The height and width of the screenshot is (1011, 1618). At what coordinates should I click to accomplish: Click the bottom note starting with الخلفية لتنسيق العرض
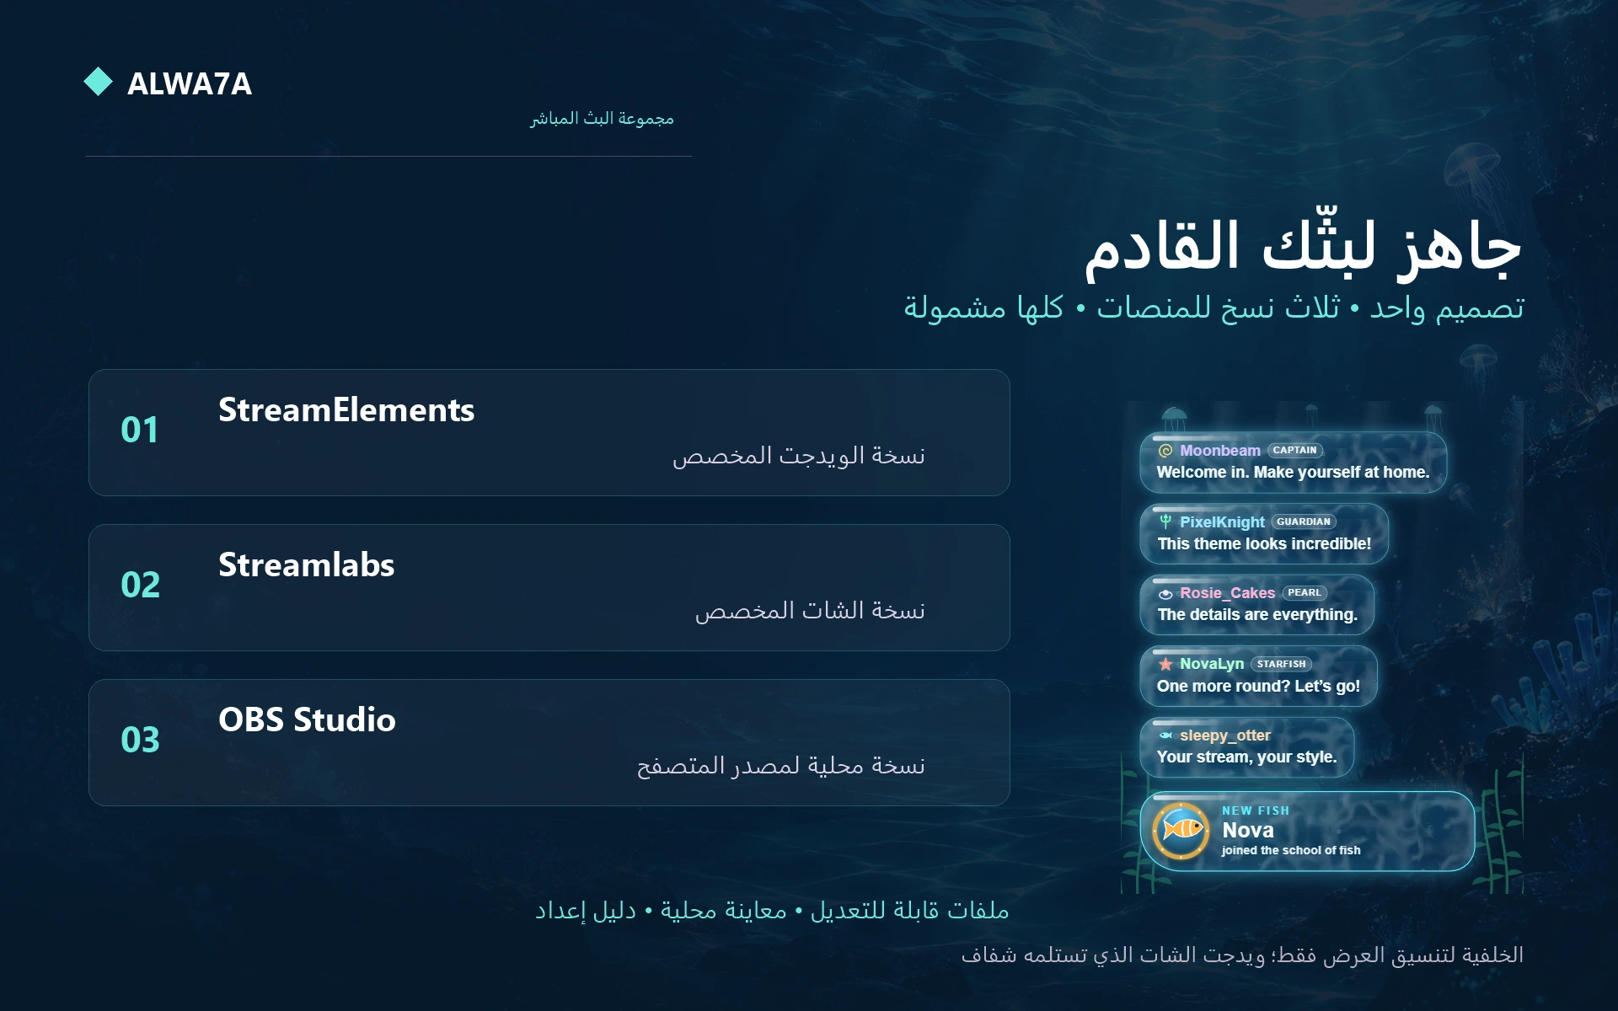[x=1242, y=955]
